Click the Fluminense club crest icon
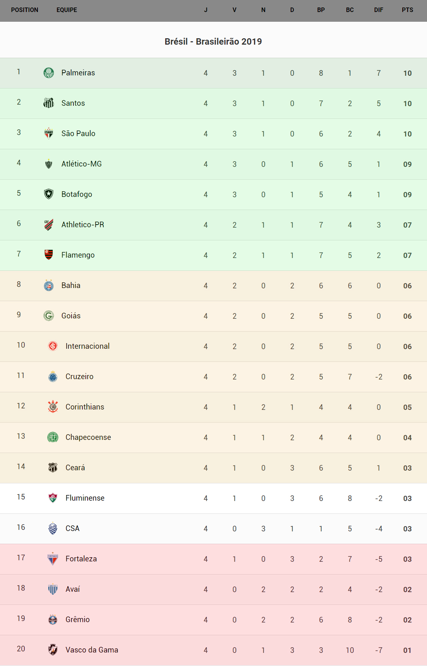The image size is (427, 666). coord(53,498)
